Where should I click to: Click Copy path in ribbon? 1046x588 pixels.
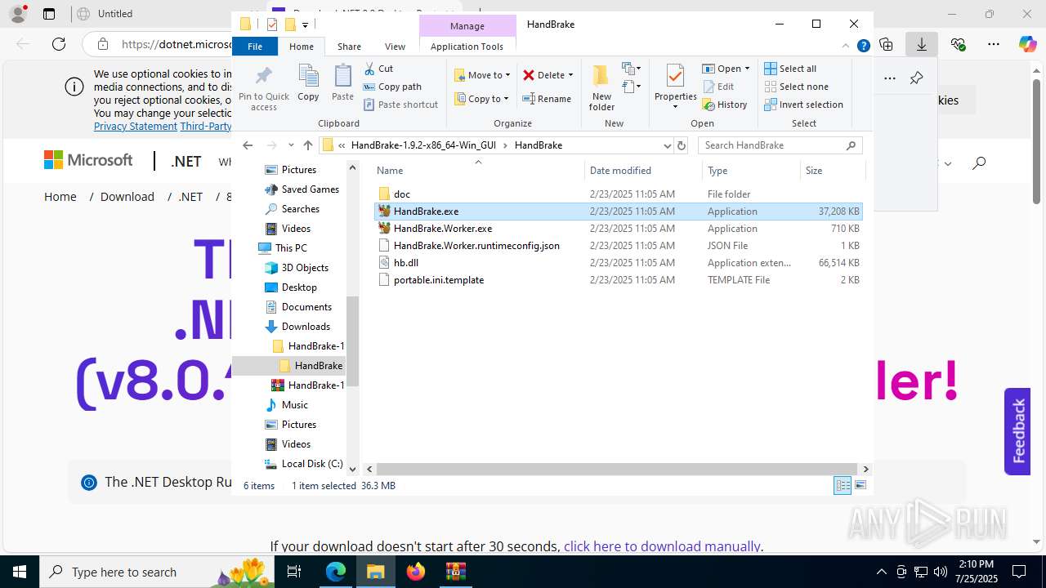392,87
